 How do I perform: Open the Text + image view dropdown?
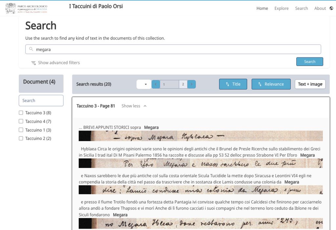(310, 84)
